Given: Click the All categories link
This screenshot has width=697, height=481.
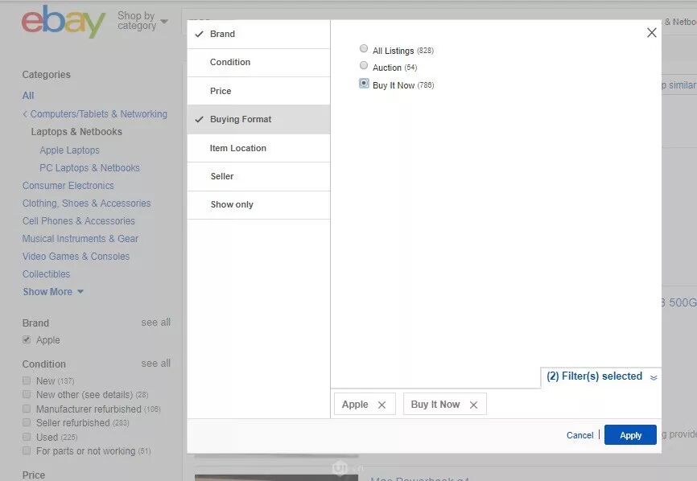Looking at the screenshot, I should click(28, 96).
